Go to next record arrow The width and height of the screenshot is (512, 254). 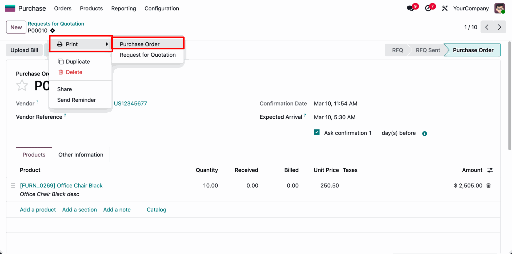[x=499, y=27]
